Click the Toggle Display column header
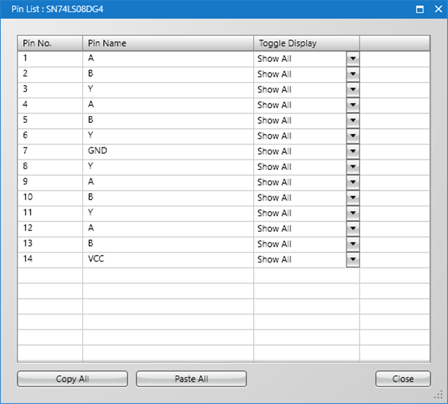The height and width of the screenshot is (404, 448). coord(306,43)
